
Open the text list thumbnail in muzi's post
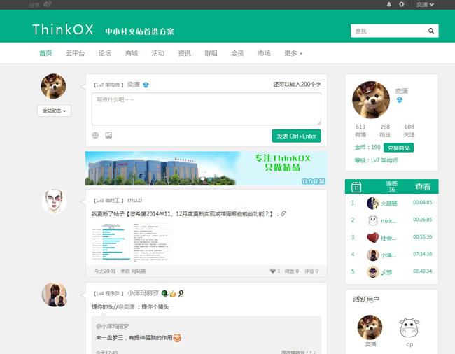pyautogui.click(x=153, y=242)
